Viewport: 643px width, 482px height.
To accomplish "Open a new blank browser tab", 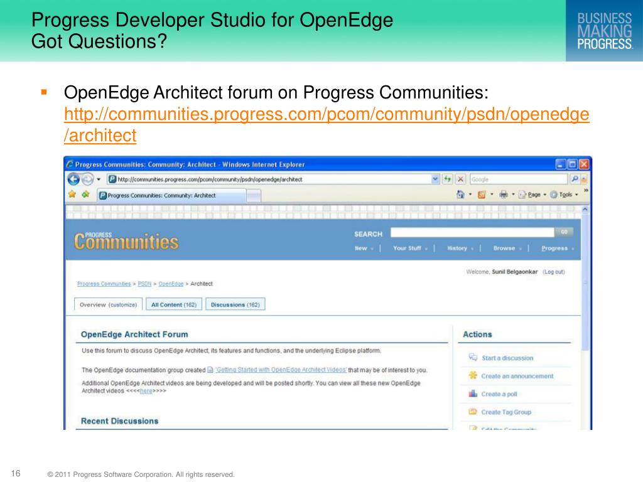I will coord(254,196).
